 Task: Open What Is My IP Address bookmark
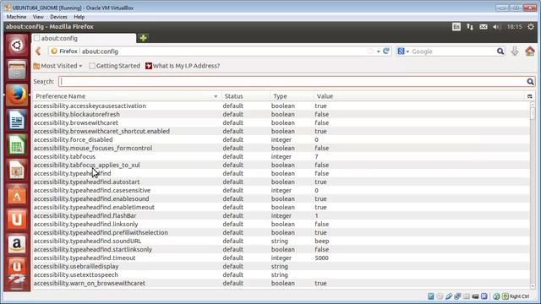pyautogui.click(x=183, y=66)
